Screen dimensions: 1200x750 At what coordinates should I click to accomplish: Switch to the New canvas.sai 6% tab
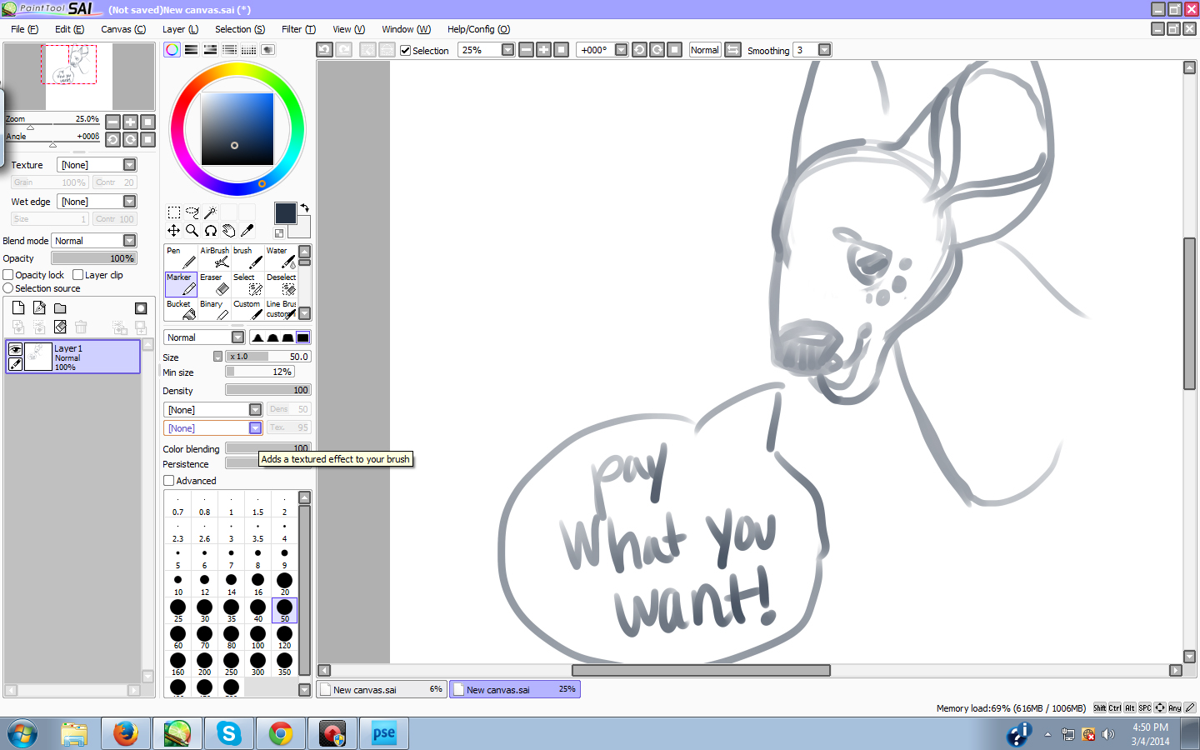pyautogui.click(x=382, y=690)
